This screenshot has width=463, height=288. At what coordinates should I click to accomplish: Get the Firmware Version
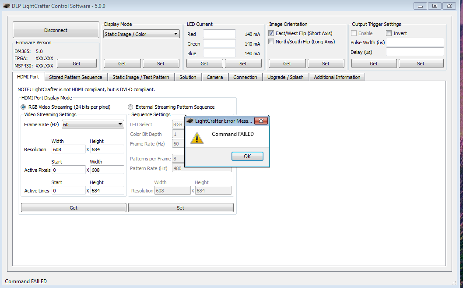(77, 63)
